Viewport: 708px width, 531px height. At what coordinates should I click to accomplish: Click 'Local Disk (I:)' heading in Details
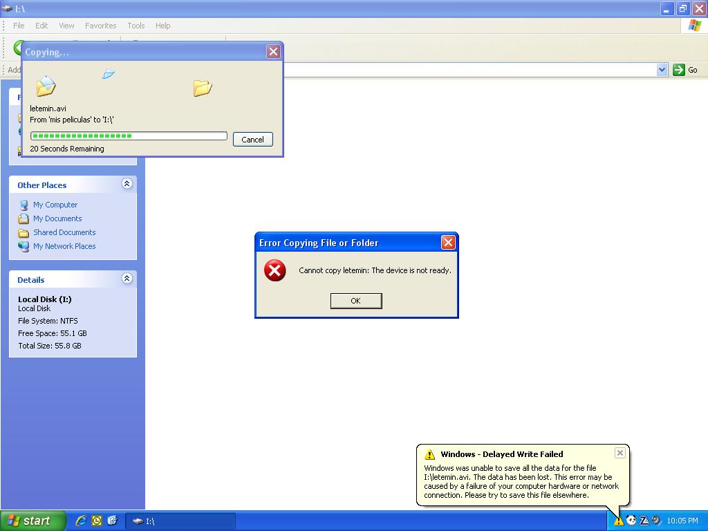pyautogui.click(x=45, y=299)
